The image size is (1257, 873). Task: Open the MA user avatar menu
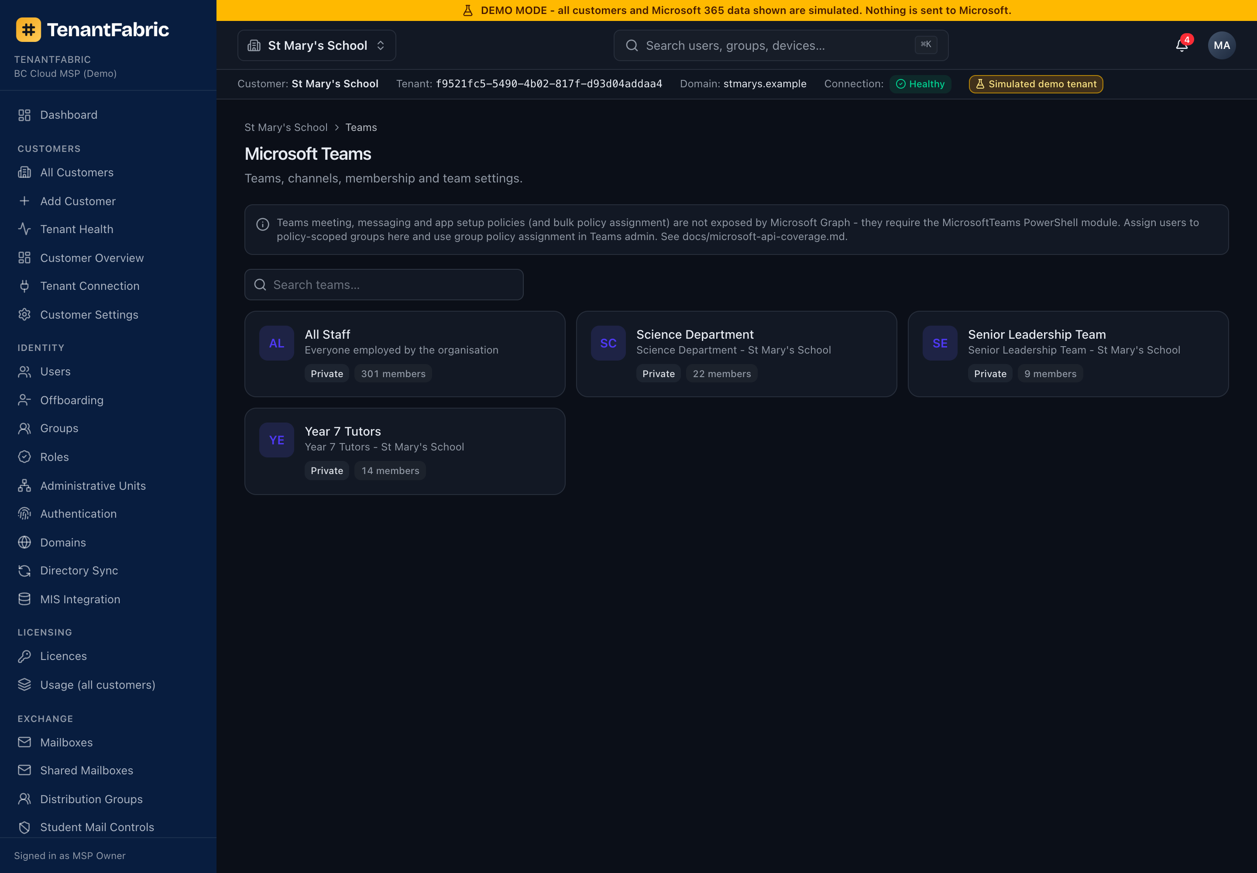[1222, 45]
